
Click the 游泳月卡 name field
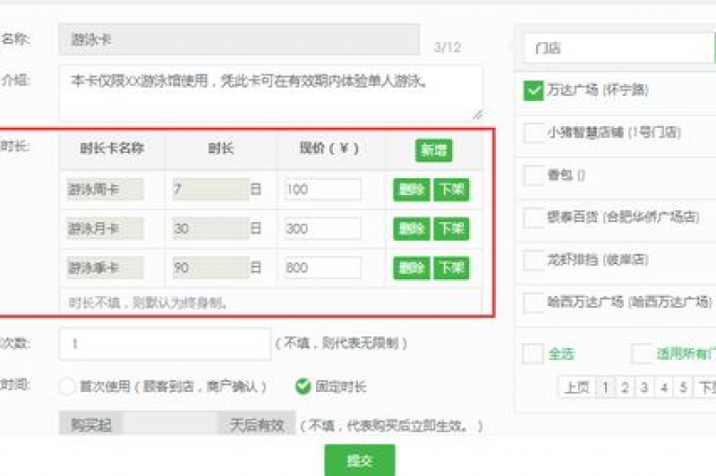[105, 229]
